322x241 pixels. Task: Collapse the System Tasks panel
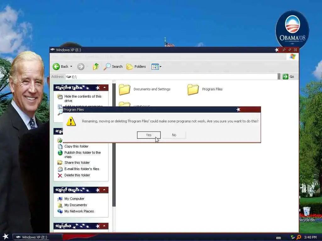(104, 88)
